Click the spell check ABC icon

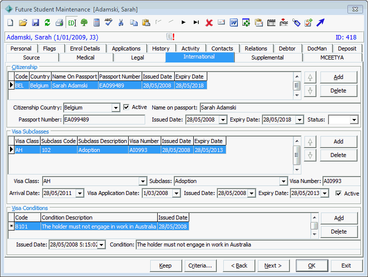tap(109, 22)
